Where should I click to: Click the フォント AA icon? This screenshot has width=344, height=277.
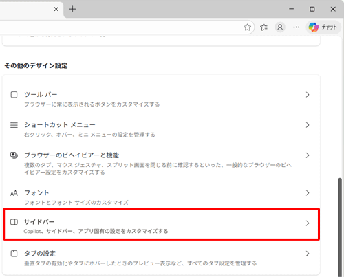tap(14, 193)
